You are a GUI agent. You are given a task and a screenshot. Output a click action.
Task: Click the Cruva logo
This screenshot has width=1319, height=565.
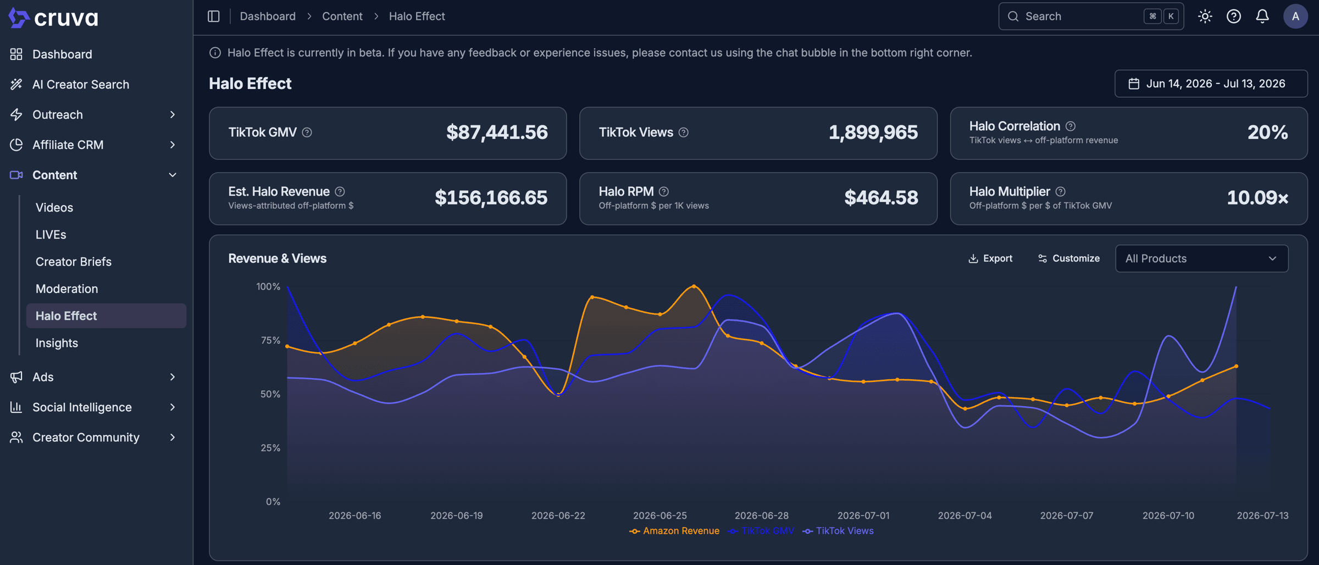(53, 18)
